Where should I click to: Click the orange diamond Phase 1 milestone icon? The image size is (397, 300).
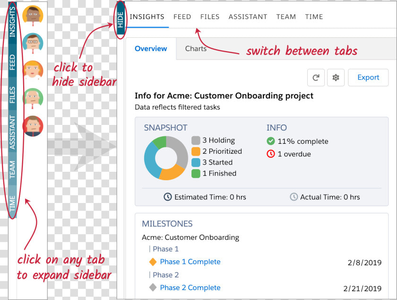tap(153, 262)
